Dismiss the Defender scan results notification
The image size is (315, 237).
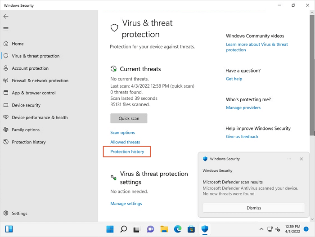(x=254, y=208)
